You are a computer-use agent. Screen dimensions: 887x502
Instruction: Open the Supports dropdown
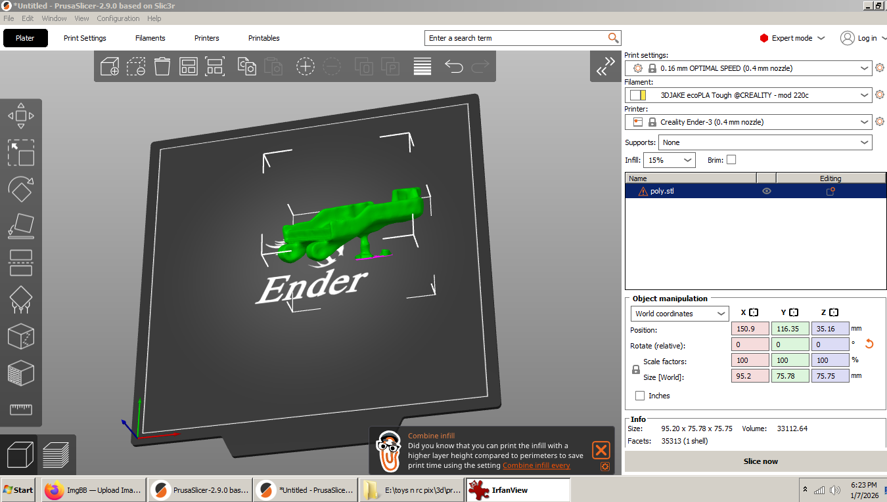(x=765, y=142)
